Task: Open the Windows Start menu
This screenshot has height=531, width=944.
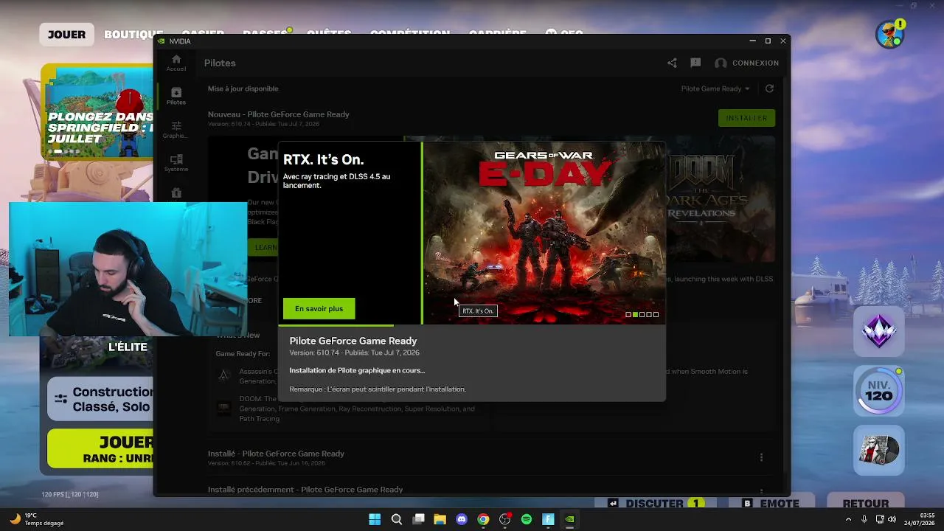Action: pos(375,519)
